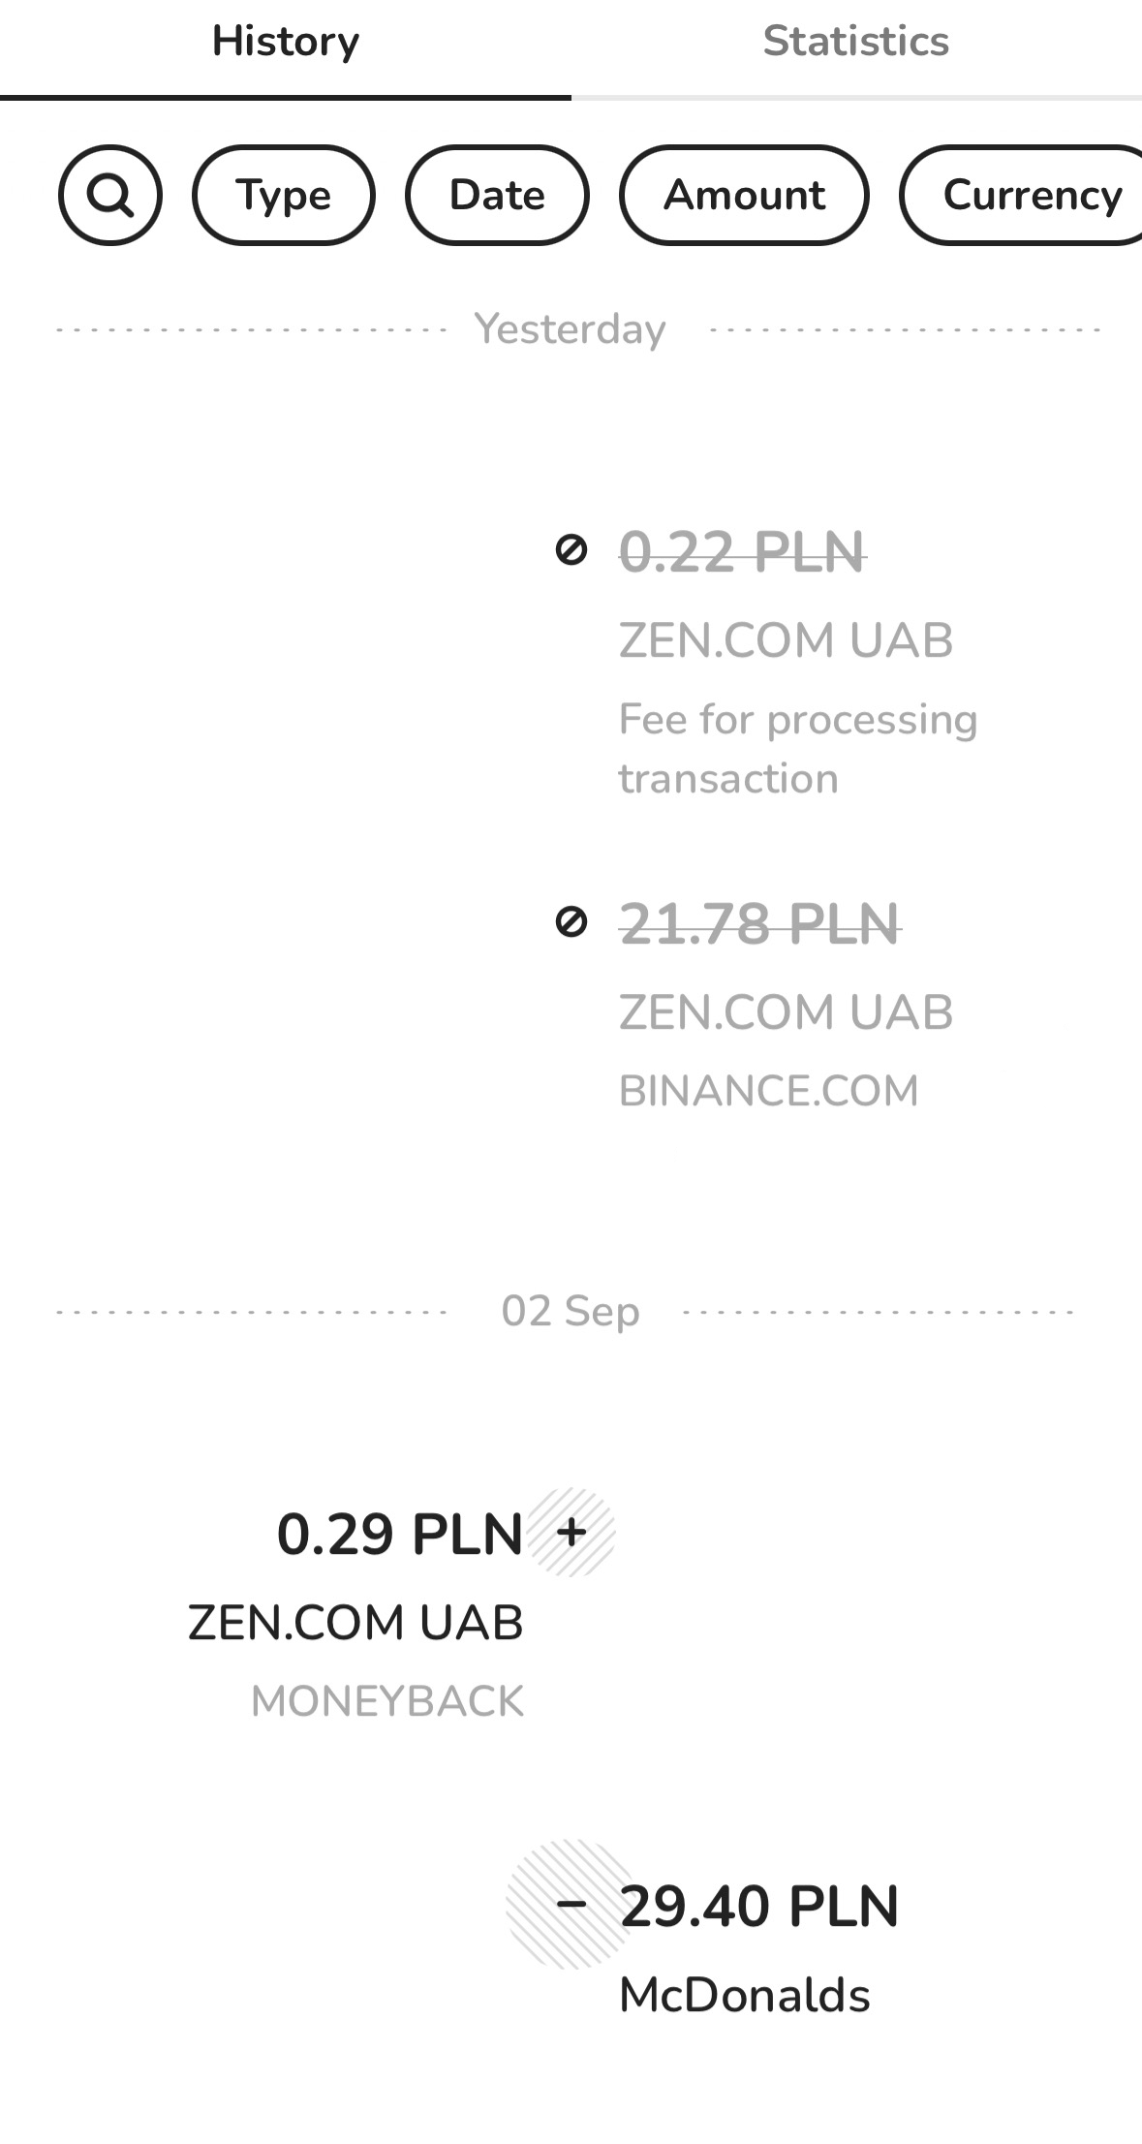Open the transaction search magnifier icon
The height and width of the screenshot is (2144, 1142).
[x=110, y=195]
